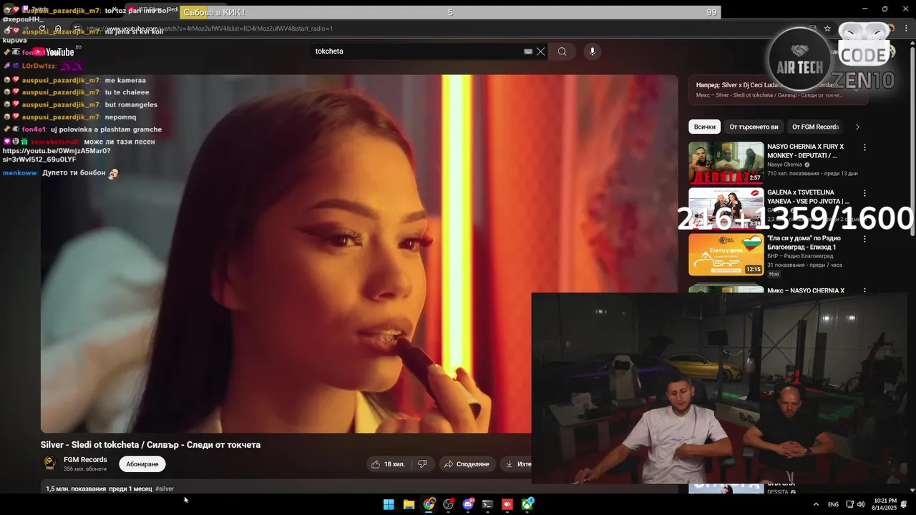
Task: Open options menu for Ела си у дома
Action: coord(864,239)
